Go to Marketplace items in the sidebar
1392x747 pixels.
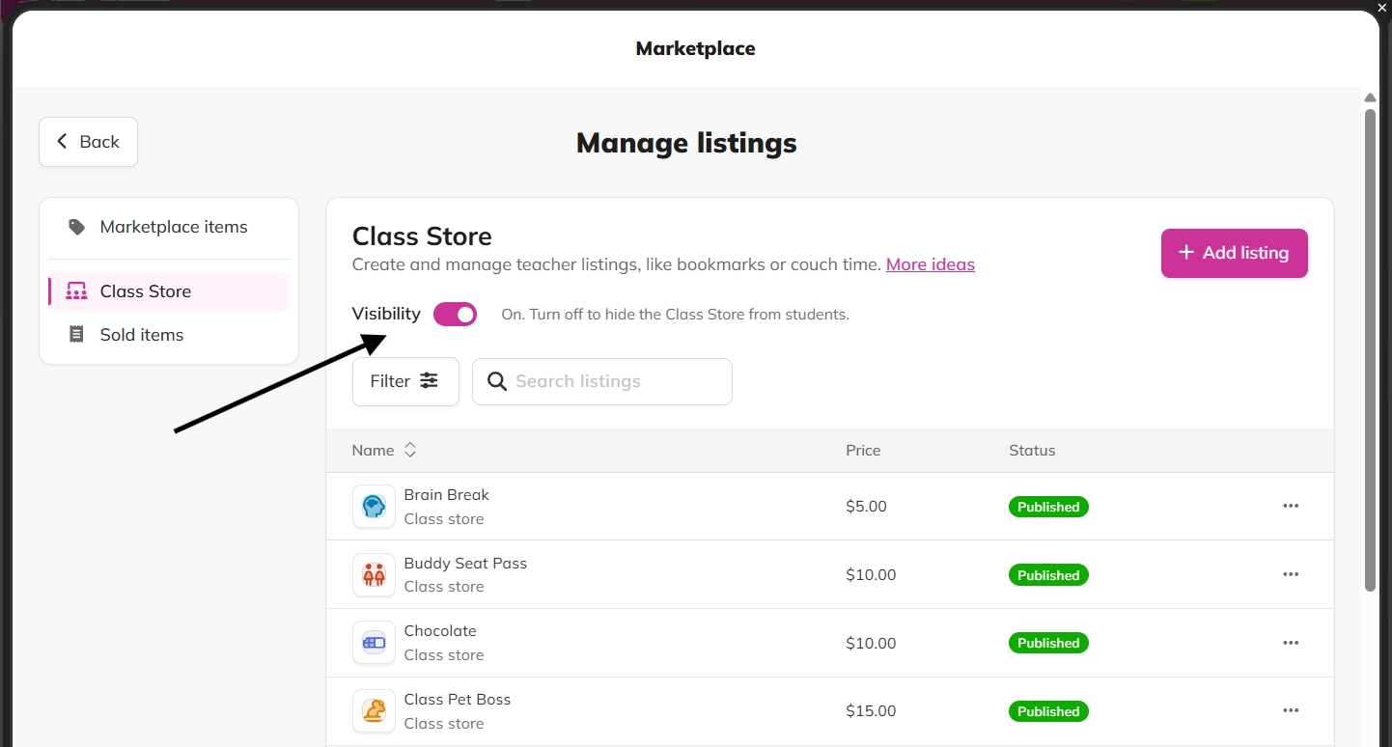coord(169,227)
